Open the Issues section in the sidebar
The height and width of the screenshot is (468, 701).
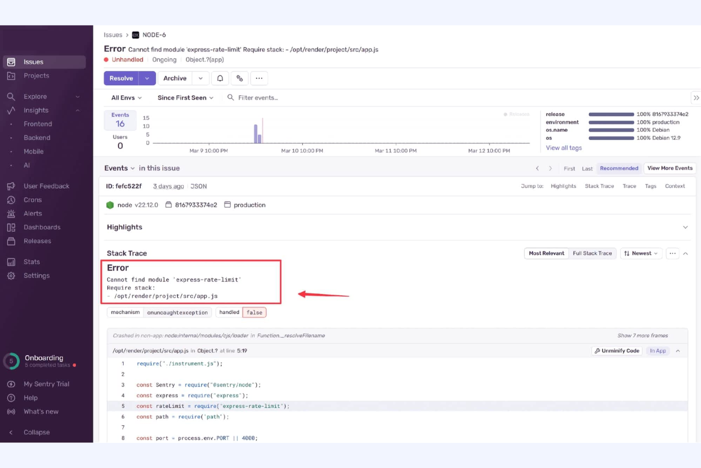(33, 62)
